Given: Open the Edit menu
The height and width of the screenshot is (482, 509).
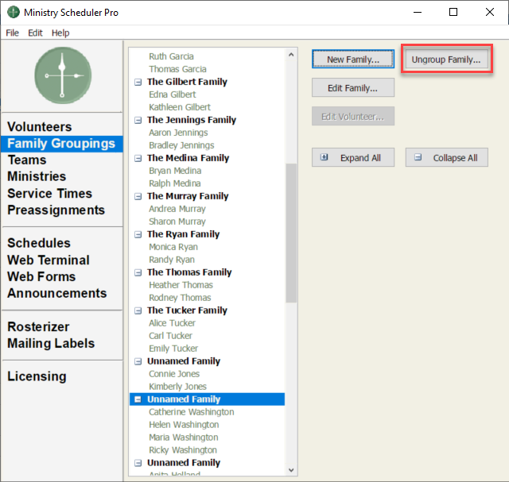Looking at the screenshot, I should pyautogui.click(x=36, y=33).
